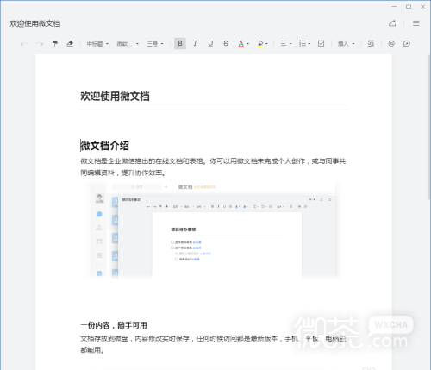
Task: Click the @ mention icon
Action: pos(391,43)
